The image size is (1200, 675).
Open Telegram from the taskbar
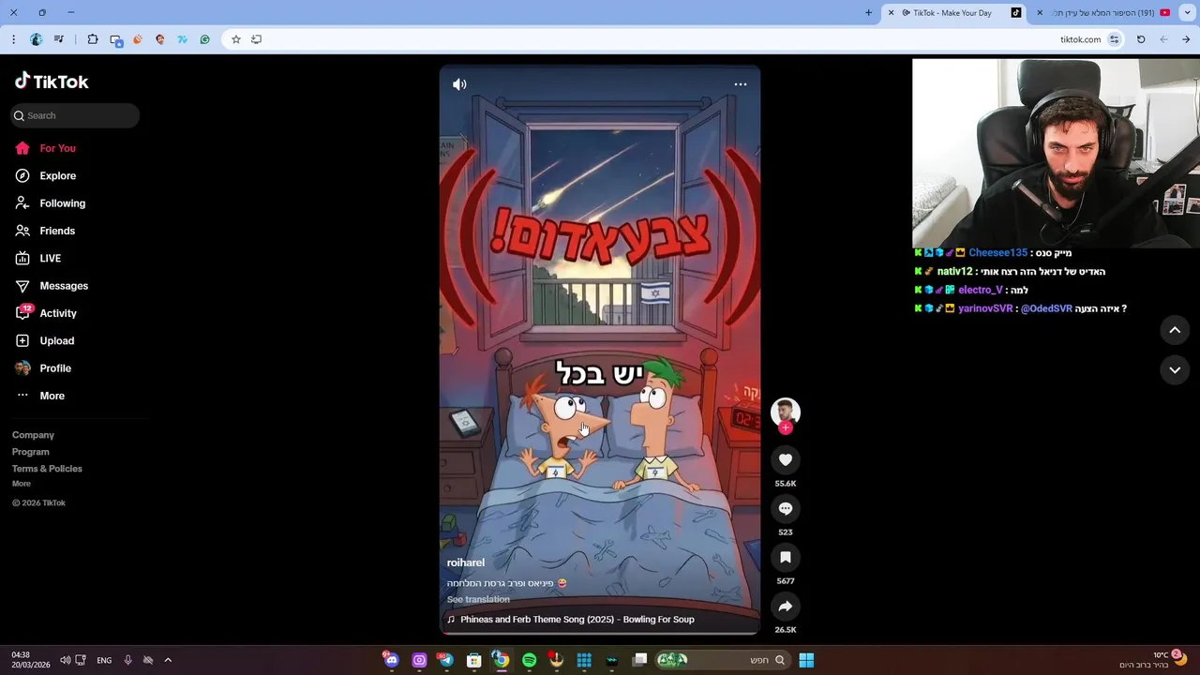pyautogui.click(x=446, y=660)
